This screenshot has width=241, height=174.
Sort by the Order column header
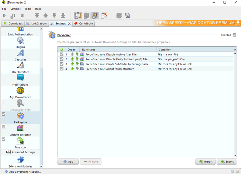coord(72,50)
